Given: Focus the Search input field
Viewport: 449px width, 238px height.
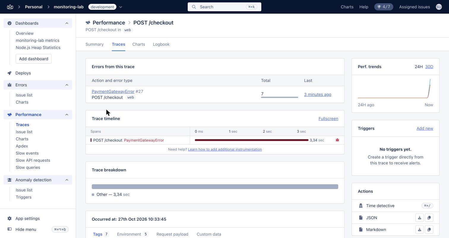Looking at the screenshot, I should (224, 7).
